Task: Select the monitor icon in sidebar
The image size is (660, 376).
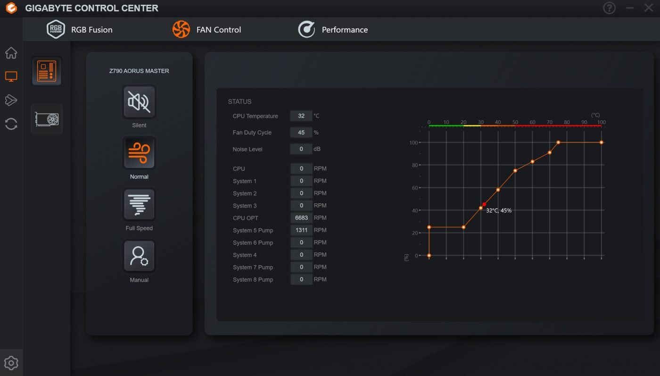Action: click(11, 76)
